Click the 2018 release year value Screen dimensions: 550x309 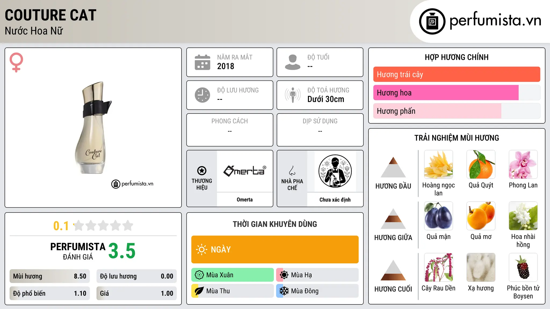coord(226,66)
